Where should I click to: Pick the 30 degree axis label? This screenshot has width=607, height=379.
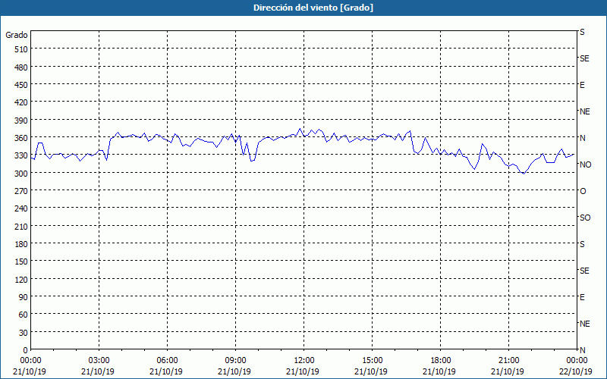tap(24, 333)
